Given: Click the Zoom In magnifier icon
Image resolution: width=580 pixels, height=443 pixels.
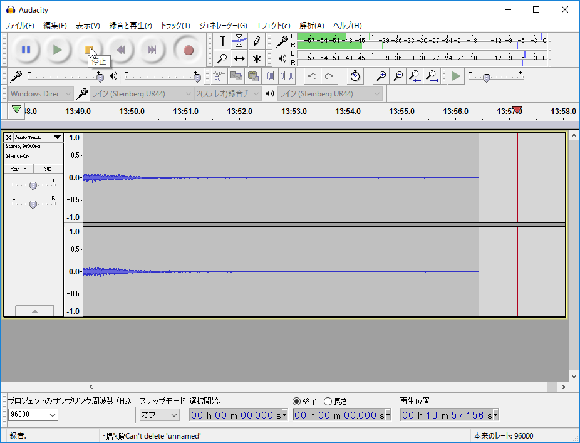Looking at the screenshot, I should [x=381, y=76].
